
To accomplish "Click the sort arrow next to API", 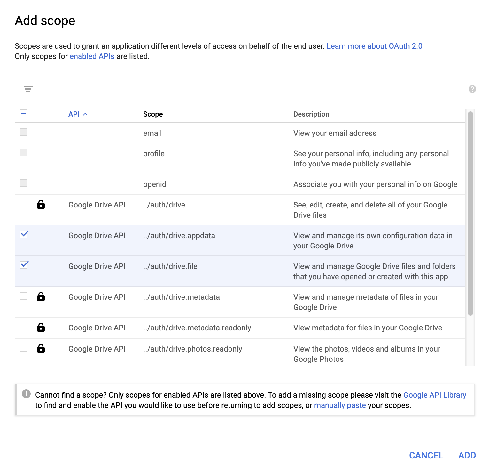I will 85,114.
